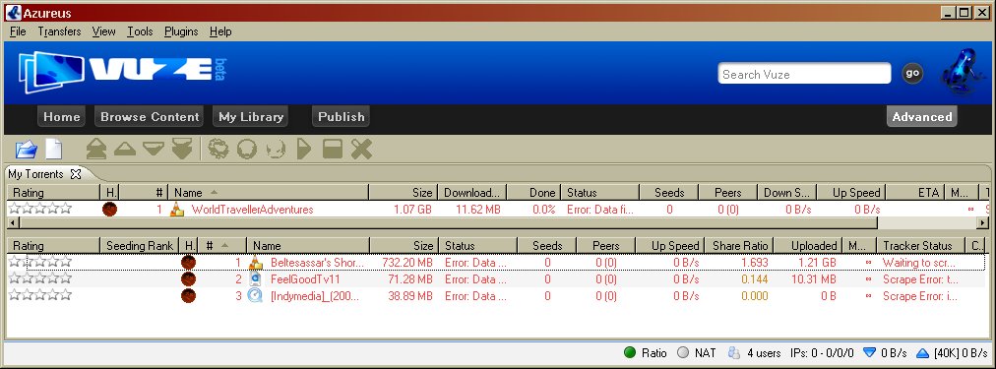
Task: Sort downloads by Down Speed column header
Action: [x=786, y=193]
